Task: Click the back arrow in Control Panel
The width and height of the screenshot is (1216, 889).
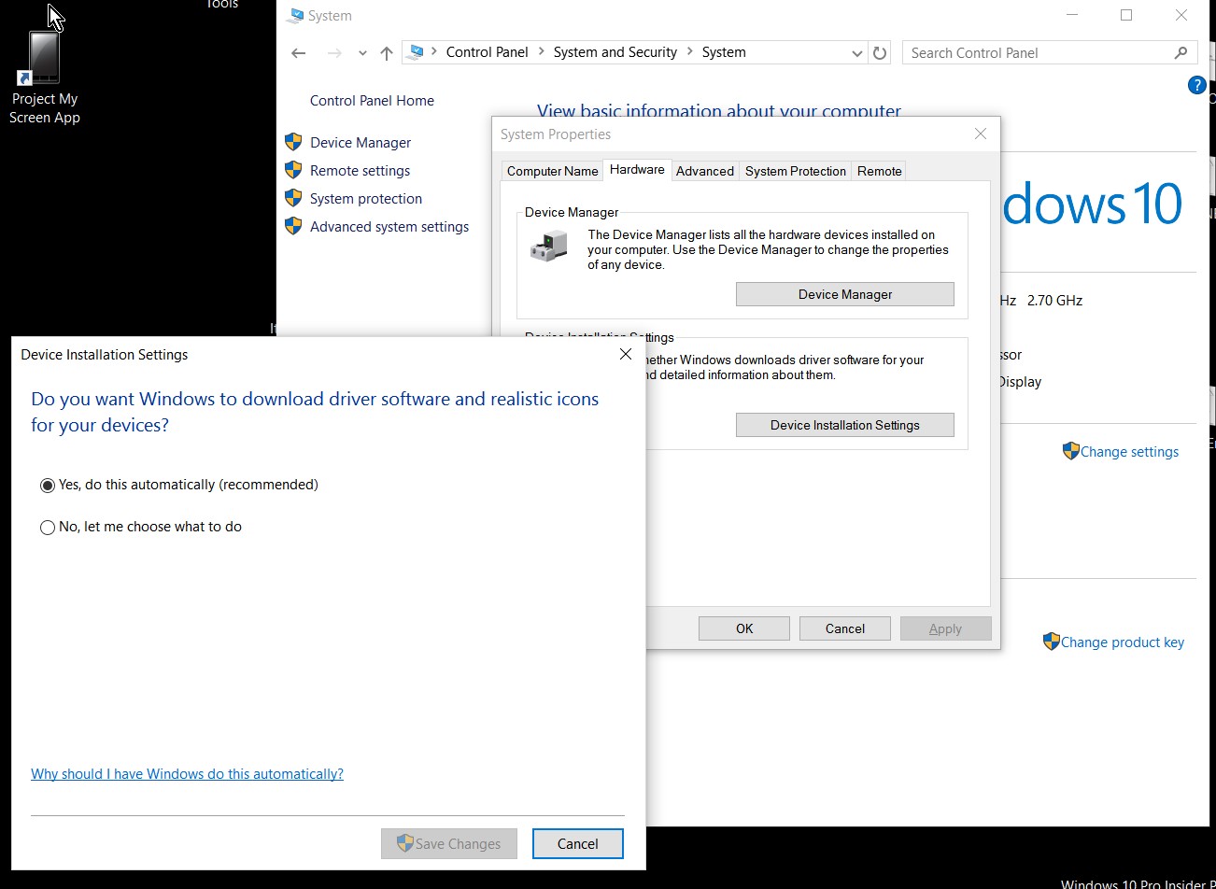Action: (299, 53)
